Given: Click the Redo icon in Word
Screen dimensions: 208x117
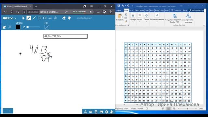Looking at the screenshot, I should coord(128,6).
